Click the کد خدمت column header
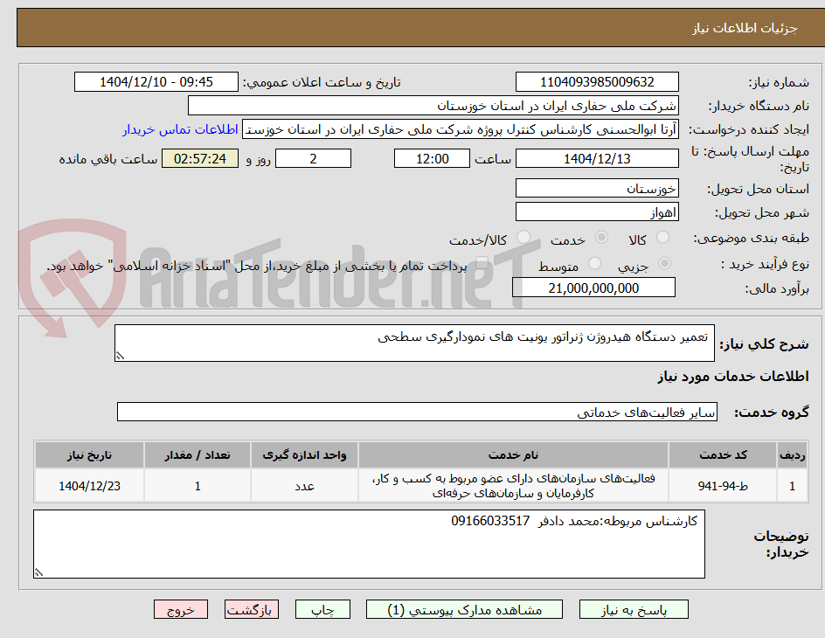Image resolution: width=825 pixels, height=638 pixels. tap(723, 455)
